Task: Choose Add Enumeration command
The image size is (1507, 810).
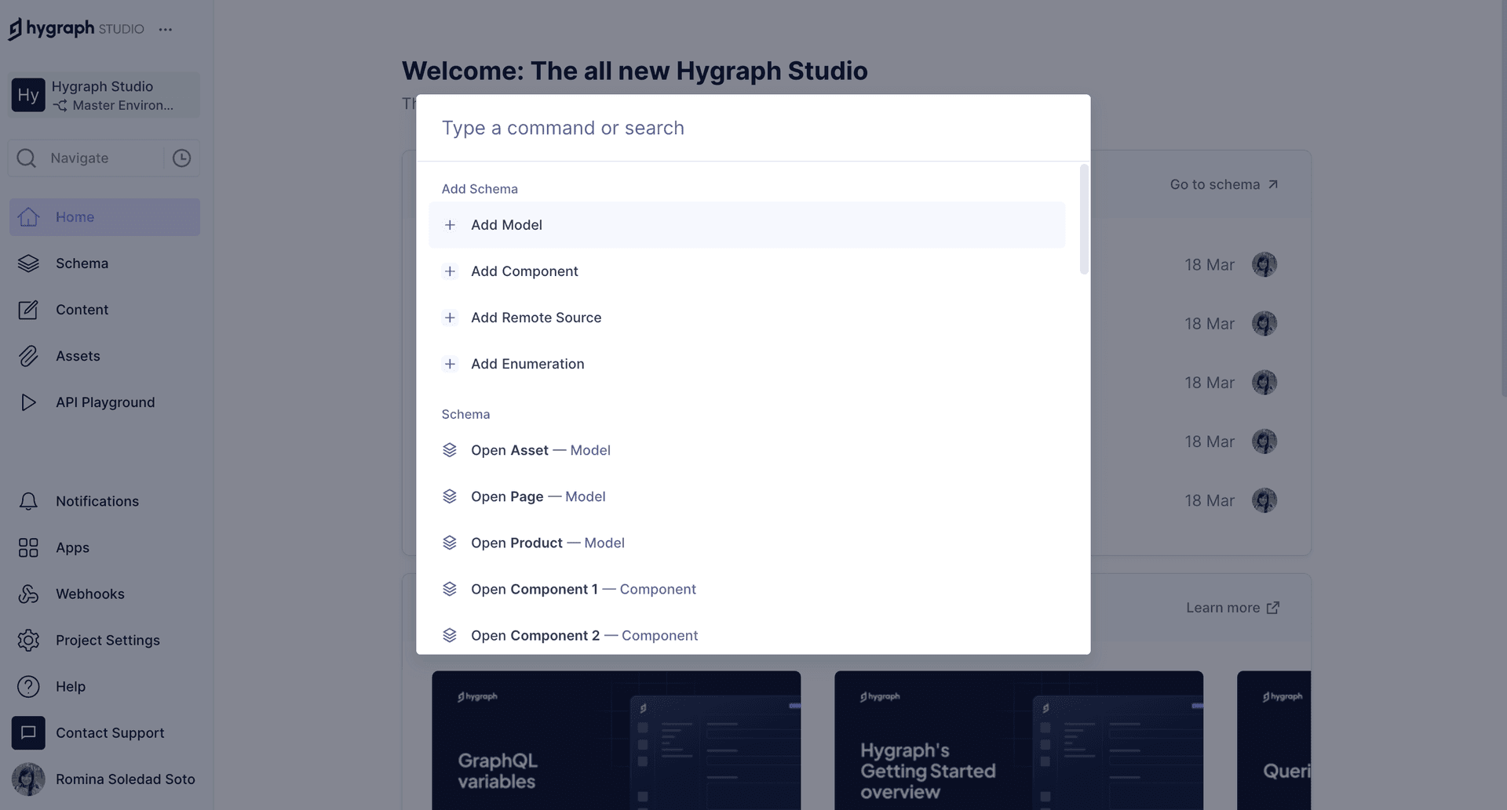Action: click(x=746, y=364)
